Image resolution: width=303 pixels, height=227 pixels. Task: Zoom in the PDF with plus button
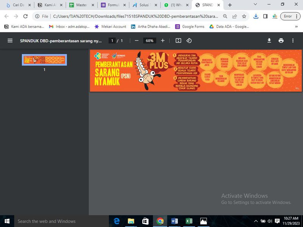[x=162, y=40]
